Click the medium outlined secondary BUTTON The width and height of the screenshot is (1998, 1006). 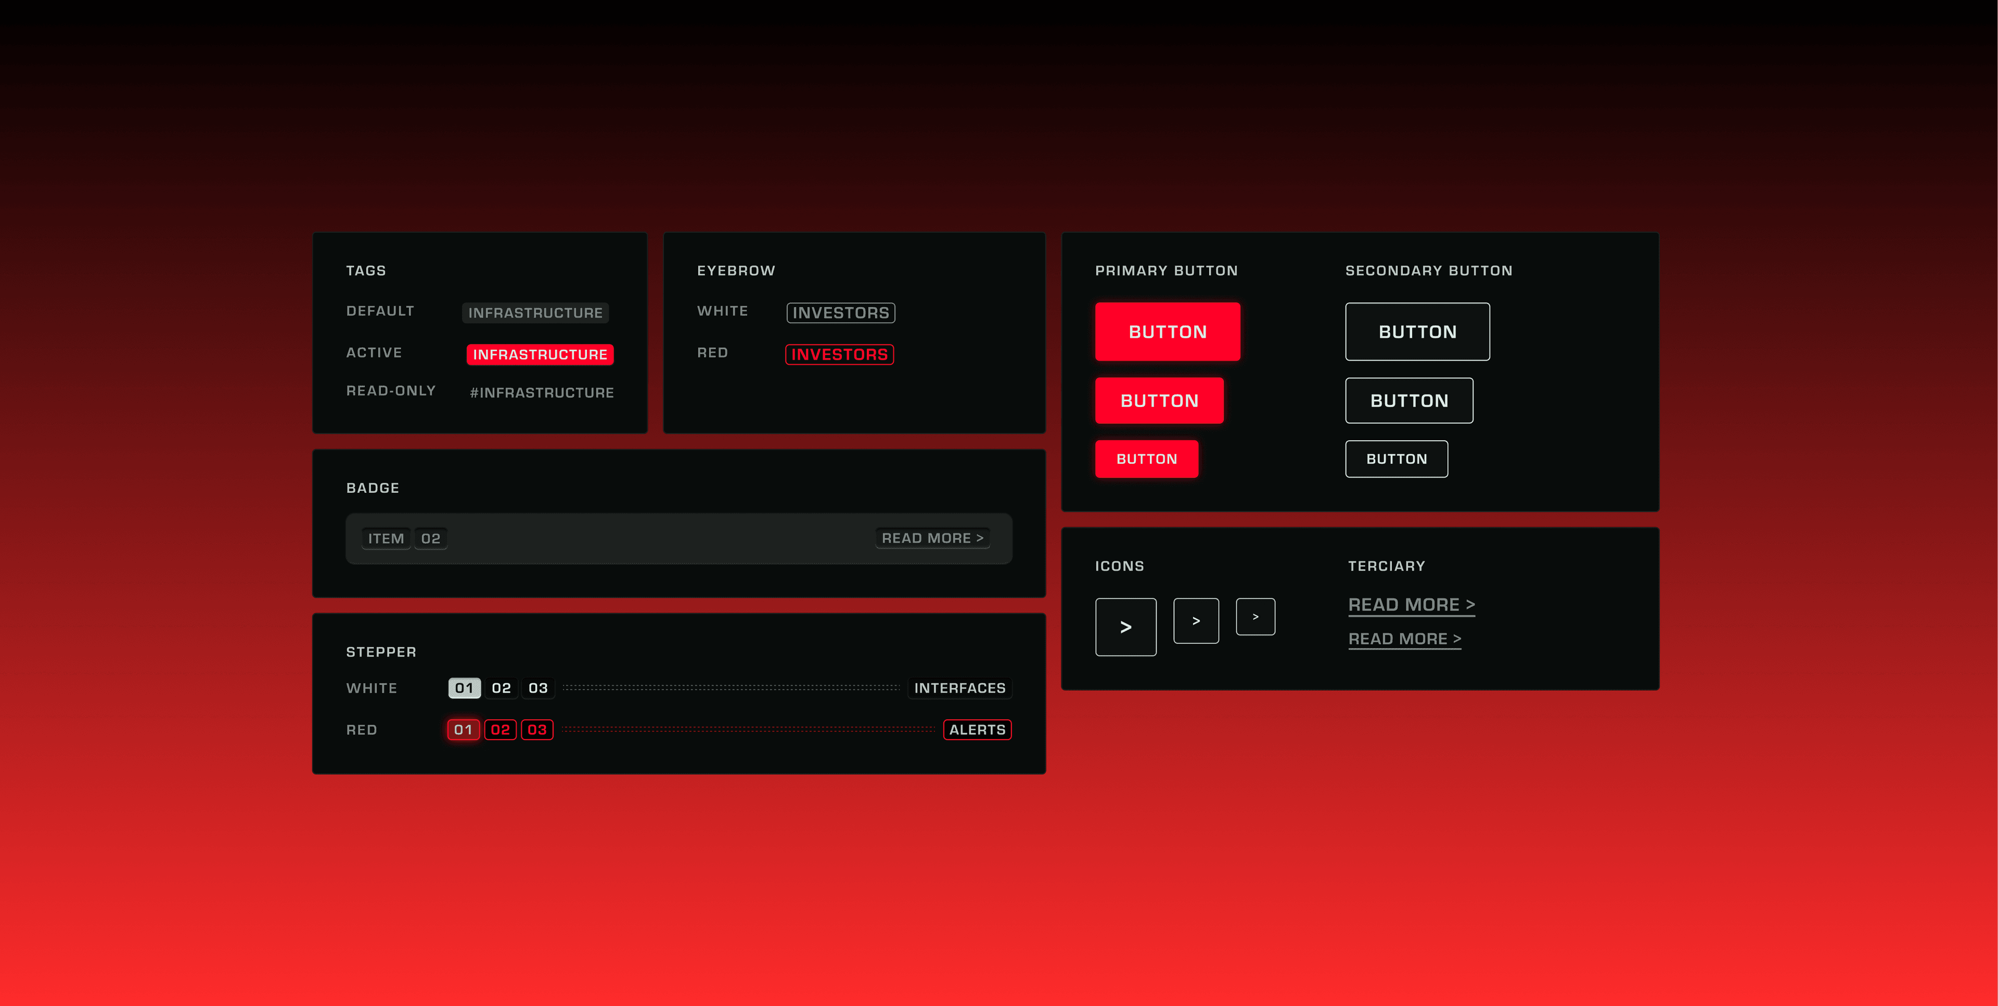(1410, 401)
